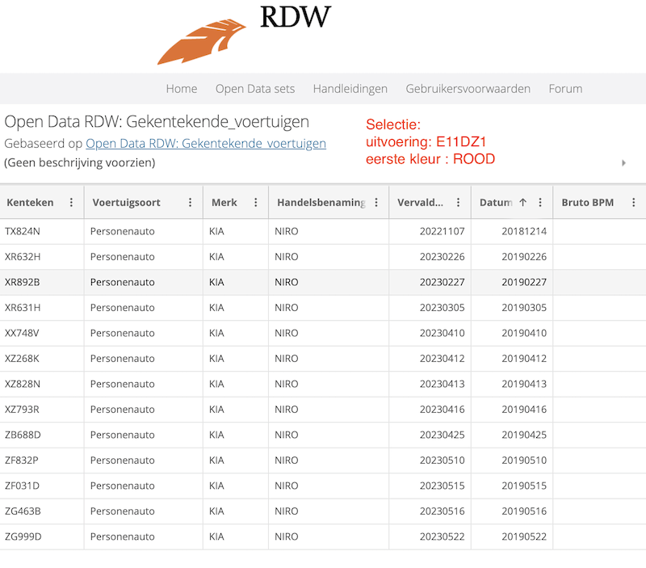Follow the Open Data RDW: Gekentekende_voertuigen link
The width and height of the screenshot is (646, 568).
[x=206, y=144]
